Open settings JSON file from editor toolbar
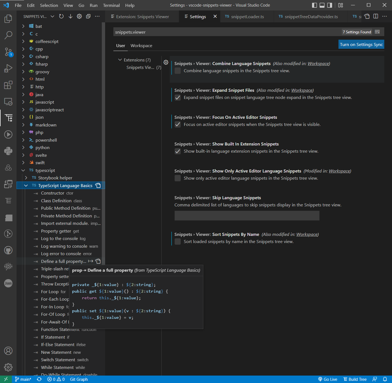This screenshot has height=383, width=392. [x=367, y=17]
